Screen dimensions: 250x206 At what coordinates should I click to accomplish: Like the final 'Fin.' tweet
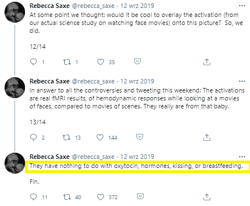[x=101, y=197]
